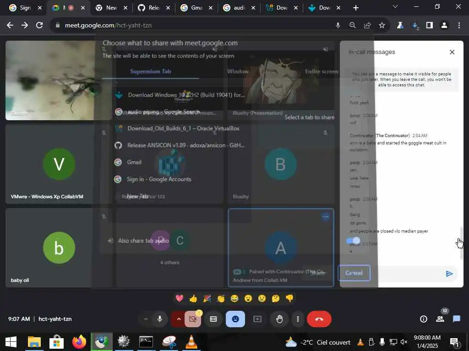
Task: Select the VMwre - Windows Xp CollabVM tile
Action: pos(59,164)
